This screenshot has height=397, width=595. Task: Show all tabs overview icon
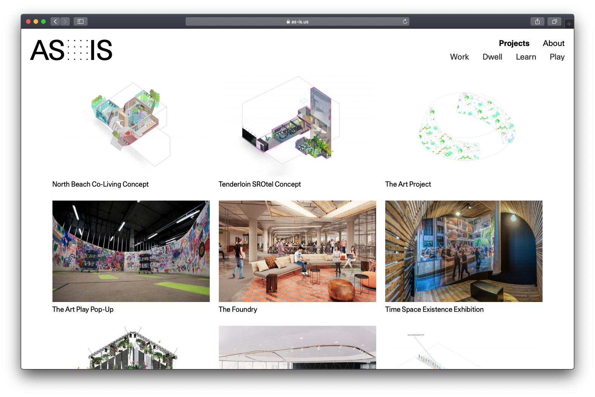click(554, 21)
